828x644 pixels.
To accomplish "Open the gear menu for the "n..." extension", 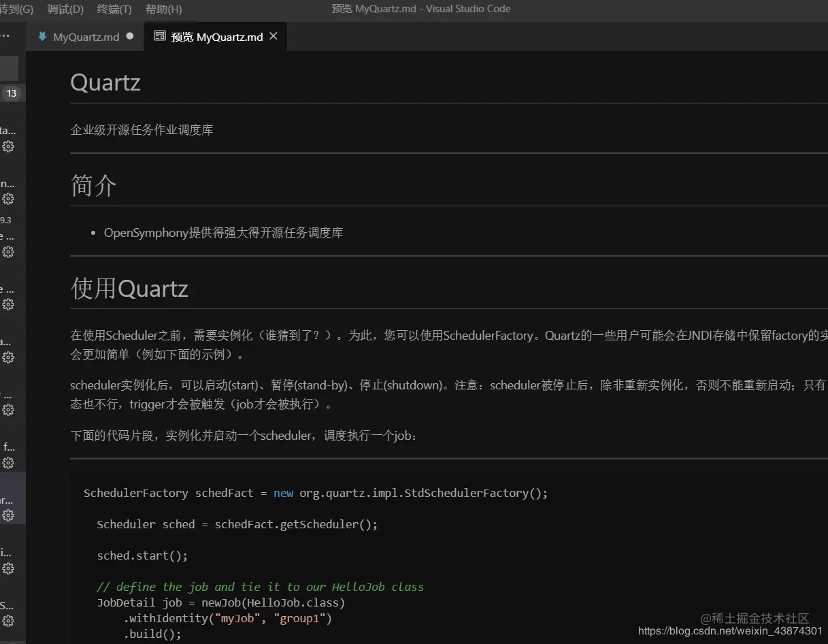I will coord(8,199).
